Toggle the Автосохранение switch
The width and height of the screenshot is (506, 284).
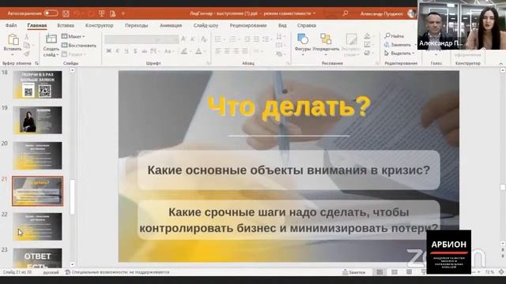pos(51,13)
